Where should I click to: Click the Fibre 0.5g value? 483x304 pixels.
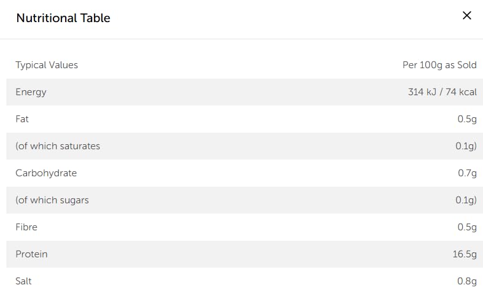tap(467, 227)
